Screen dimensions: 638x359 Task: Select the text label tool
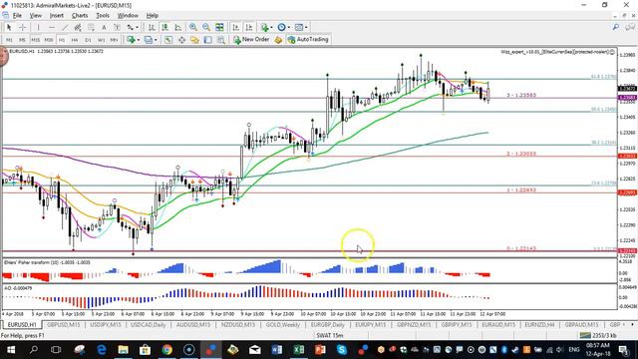[x=117, y=27]
